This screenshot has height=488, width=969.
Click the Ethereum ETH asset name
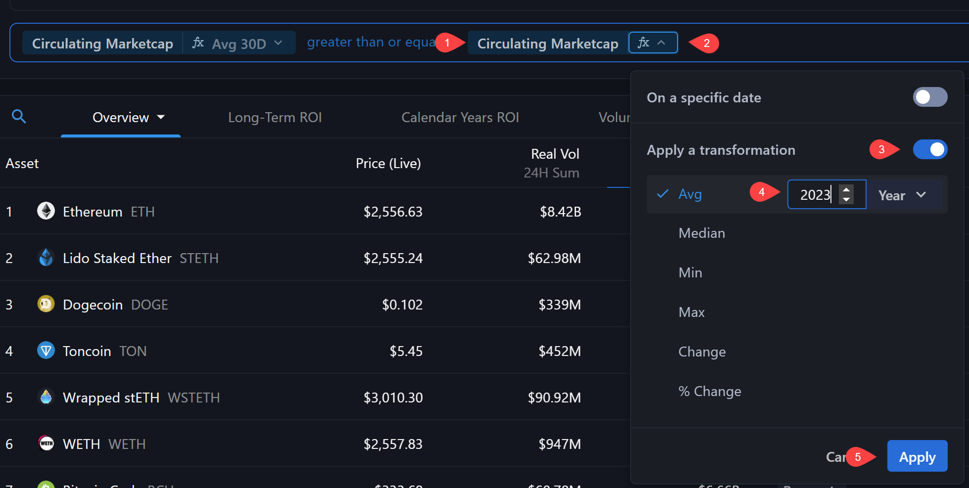[109, 212]
